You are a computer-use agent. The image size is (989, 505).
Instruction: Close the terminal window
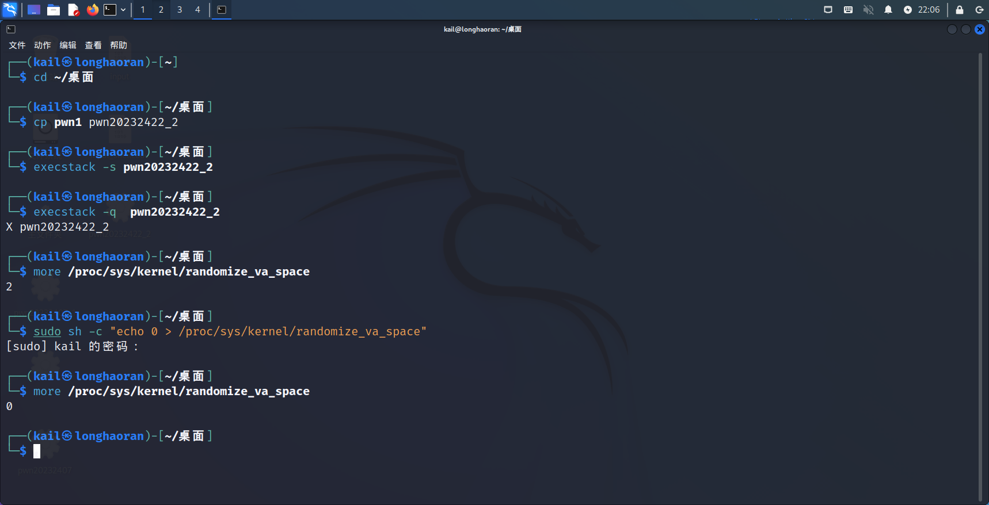tap(980, 29)
